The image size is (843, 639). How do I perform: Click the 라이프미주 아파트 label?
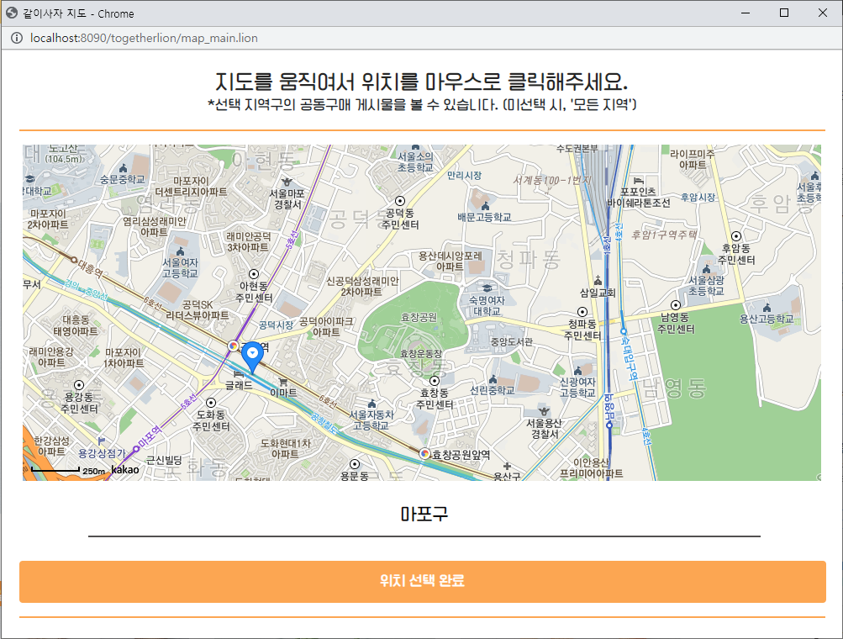point(693,159)
